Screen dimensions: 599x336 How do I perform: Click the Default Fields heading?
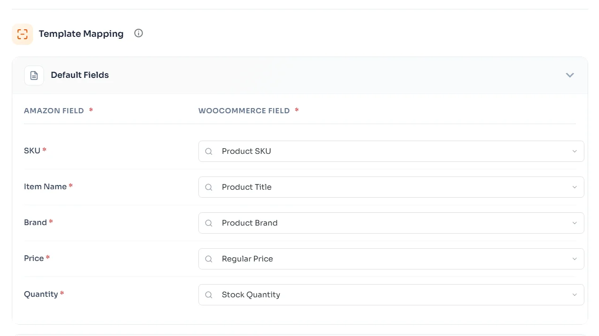point(79,75)
